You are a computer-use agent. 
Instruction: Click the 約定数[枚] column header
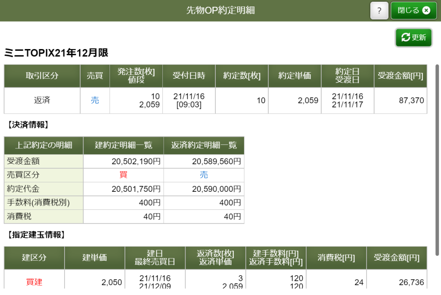tap(242, 76)
